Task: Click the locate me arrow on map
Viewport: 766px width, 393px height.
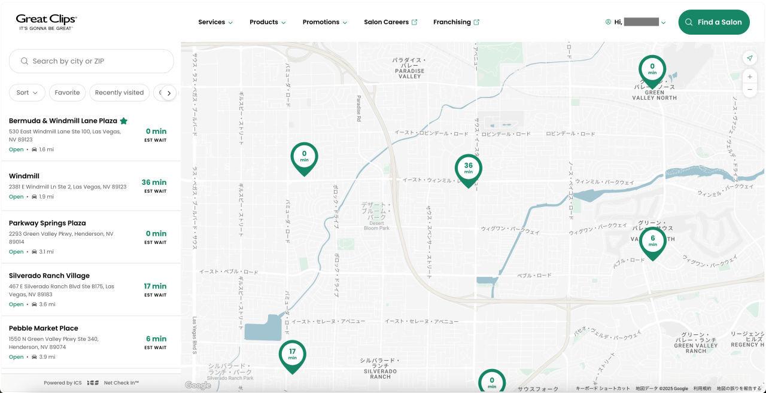Action: [749, 58]
